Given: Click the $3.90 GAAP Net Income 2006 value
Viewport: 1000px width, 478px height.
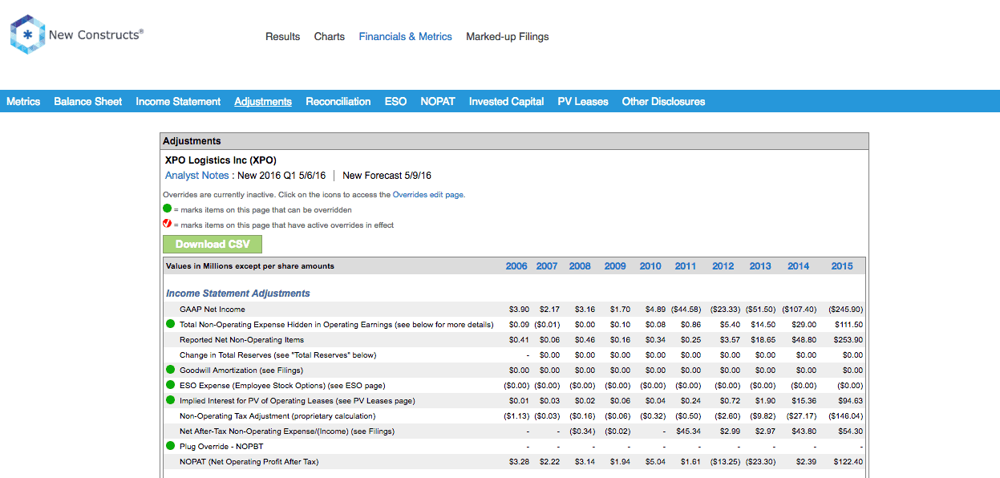Looking at the screenshot, I should coord(519,310).
